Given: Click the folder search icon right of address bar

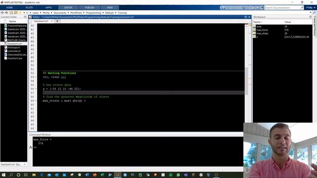Looking at the screenshot, I should 315,13.
